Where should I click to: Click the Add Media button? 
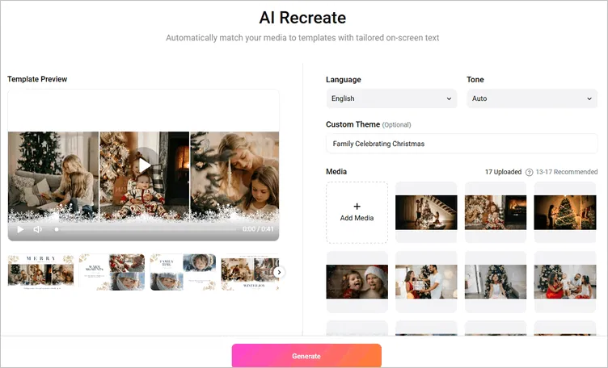357,212
